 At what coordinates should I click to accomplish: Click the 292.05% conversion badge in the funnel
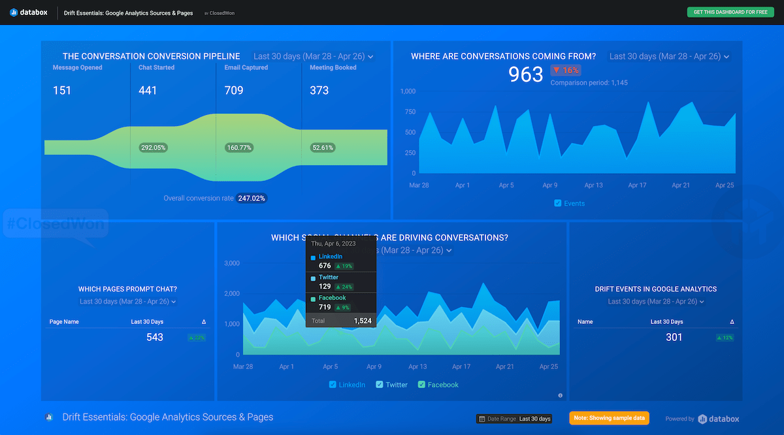(x=153, y=148)
